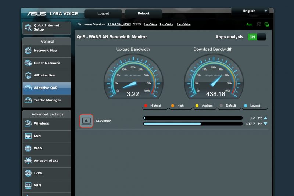Start Quick Internet Setup
294x196 pixels.
coord(47,28)
